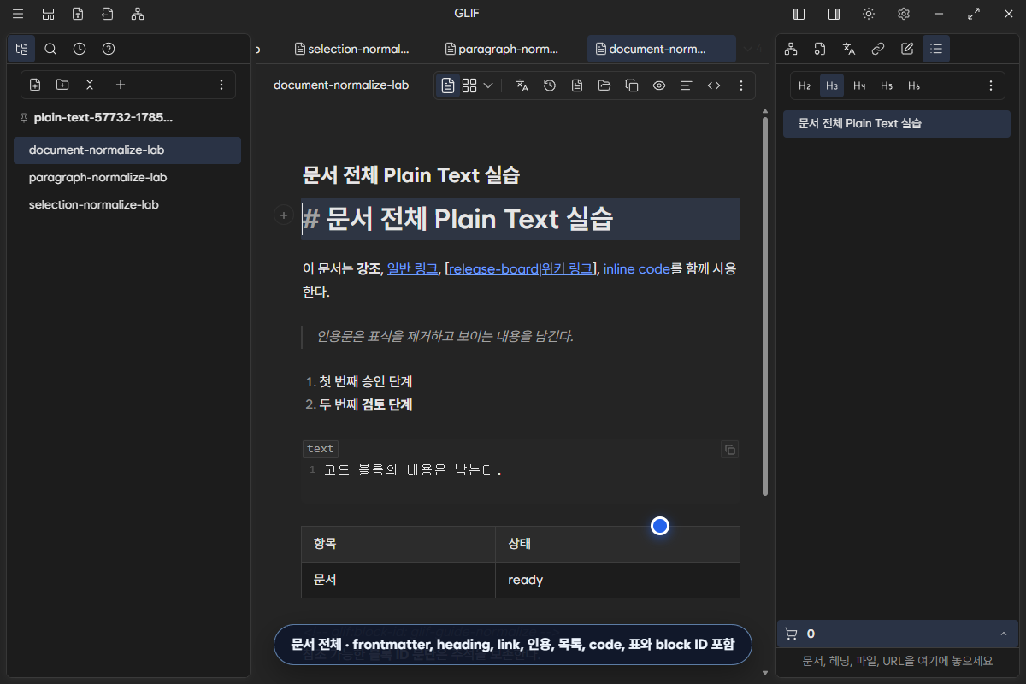This screenshot has height=684, width=1026.
Task: Click the document text icon in editor toolbar
Action: click(x=577, y=85)
